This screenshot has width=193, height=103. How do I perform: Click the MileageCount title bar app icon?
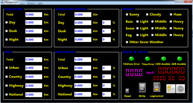coord(2,2)
